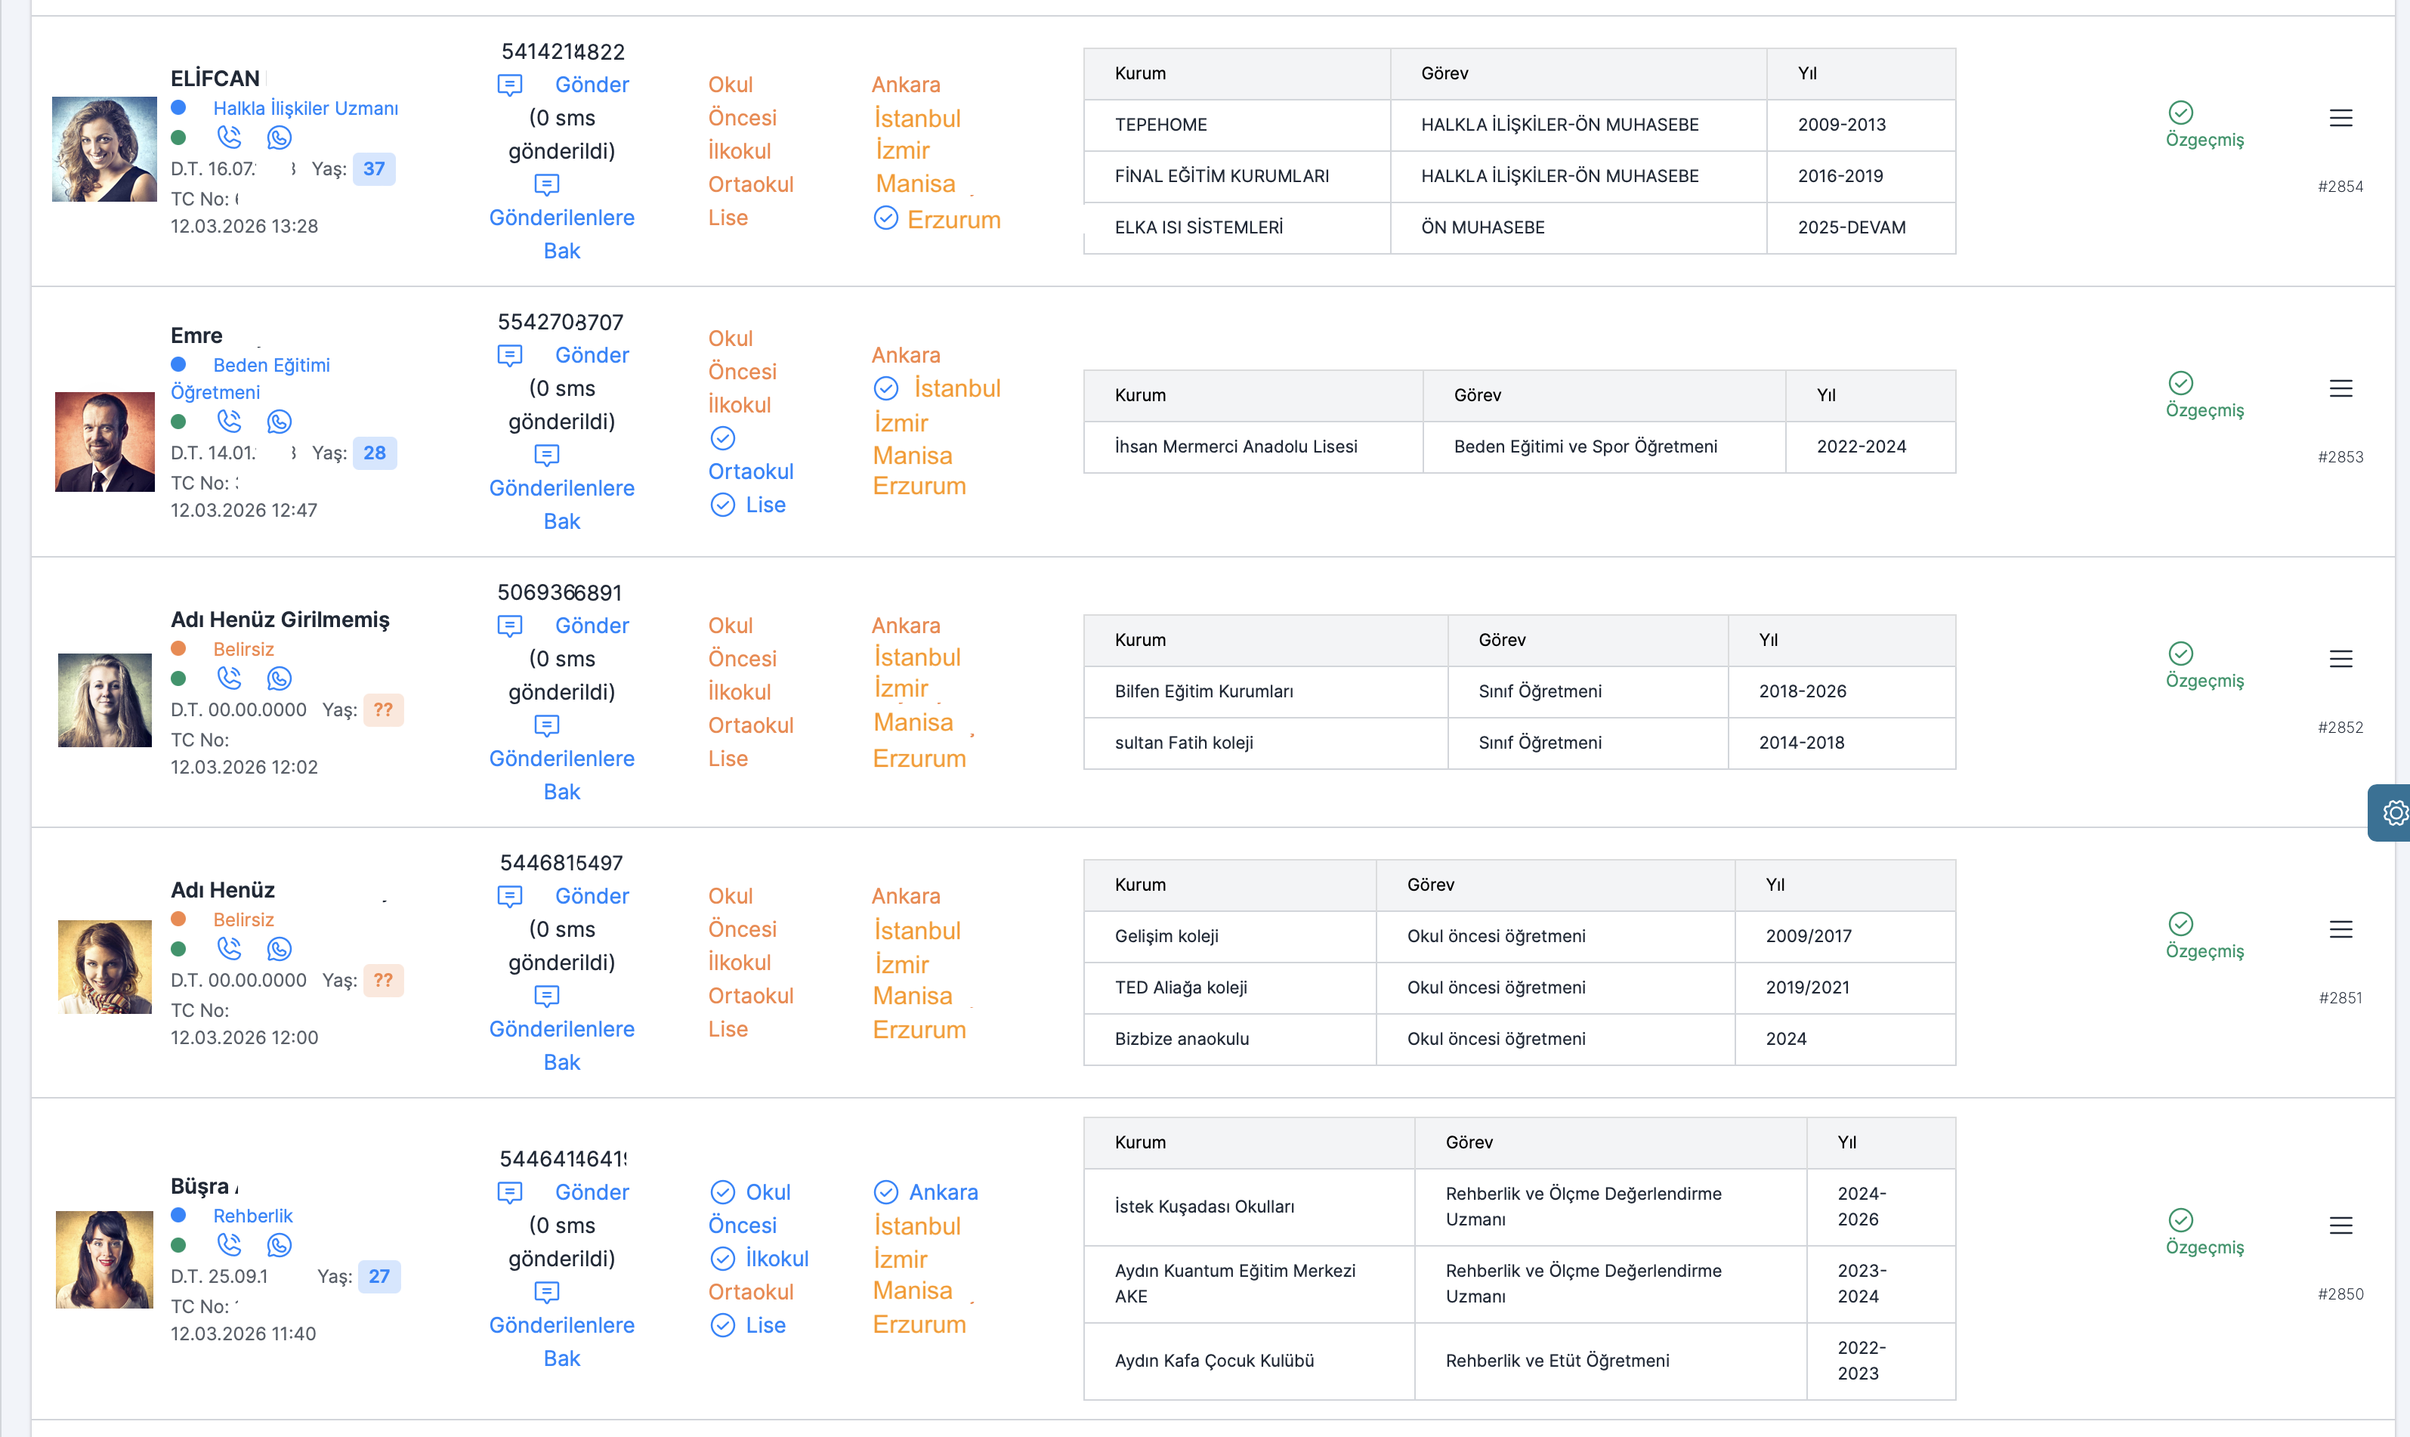Image resolution: width=2410 pixels, height=1437 pixels.
Task: Open hamburger menu for record #2854
Action: 2340,118
